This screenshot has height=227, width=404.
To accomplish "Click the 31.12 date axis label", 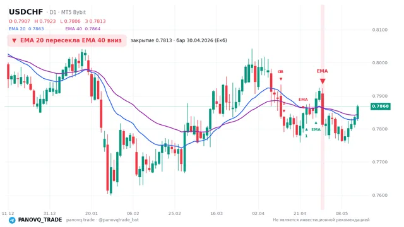I will (x=49, y=213).
